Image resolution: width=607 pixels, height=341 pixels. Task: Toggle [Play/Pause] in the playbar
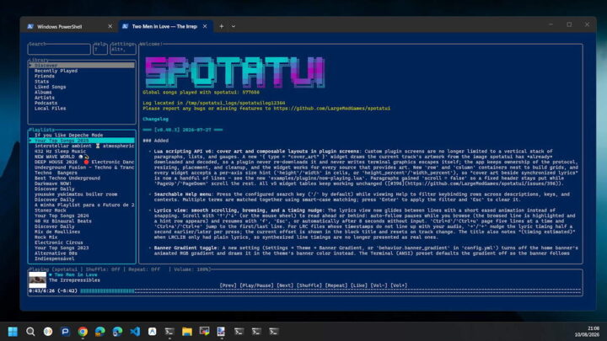click(x=256, y=285)
